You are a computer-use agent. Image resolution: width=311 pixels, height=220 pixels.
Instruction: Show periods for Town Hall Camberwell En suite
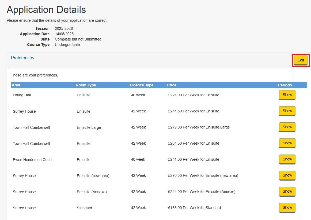click(x=287, y=143)
